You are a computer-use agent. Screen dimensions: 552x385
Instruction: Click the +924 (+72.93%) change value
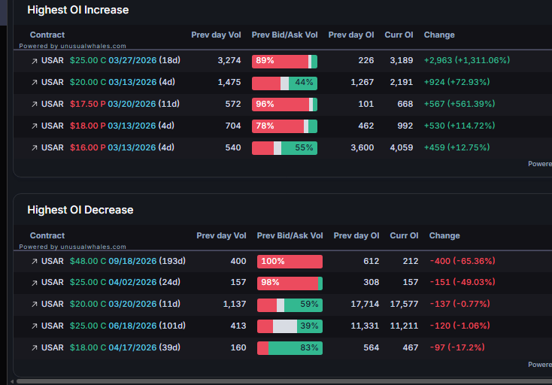pyautogui.click(x=456, y=82)
